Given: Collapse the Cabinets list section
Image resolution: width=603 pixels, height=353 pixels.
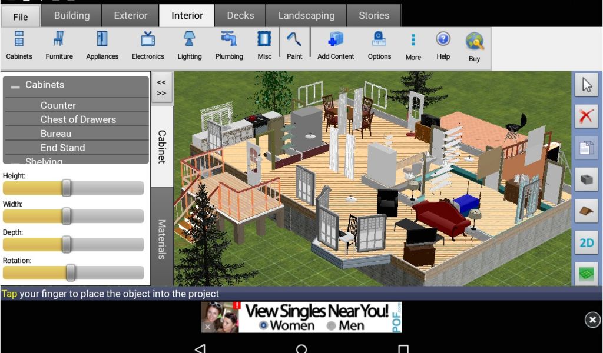Looking at the screenshot, I should [x=15, y=86].
